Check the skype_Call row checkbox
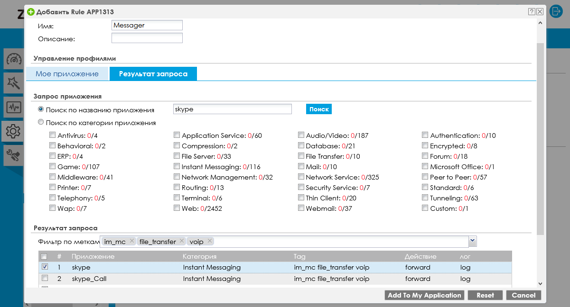 [45, 278]
